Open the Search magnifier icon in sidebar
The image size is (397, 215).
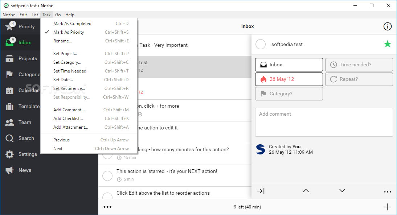10,138
